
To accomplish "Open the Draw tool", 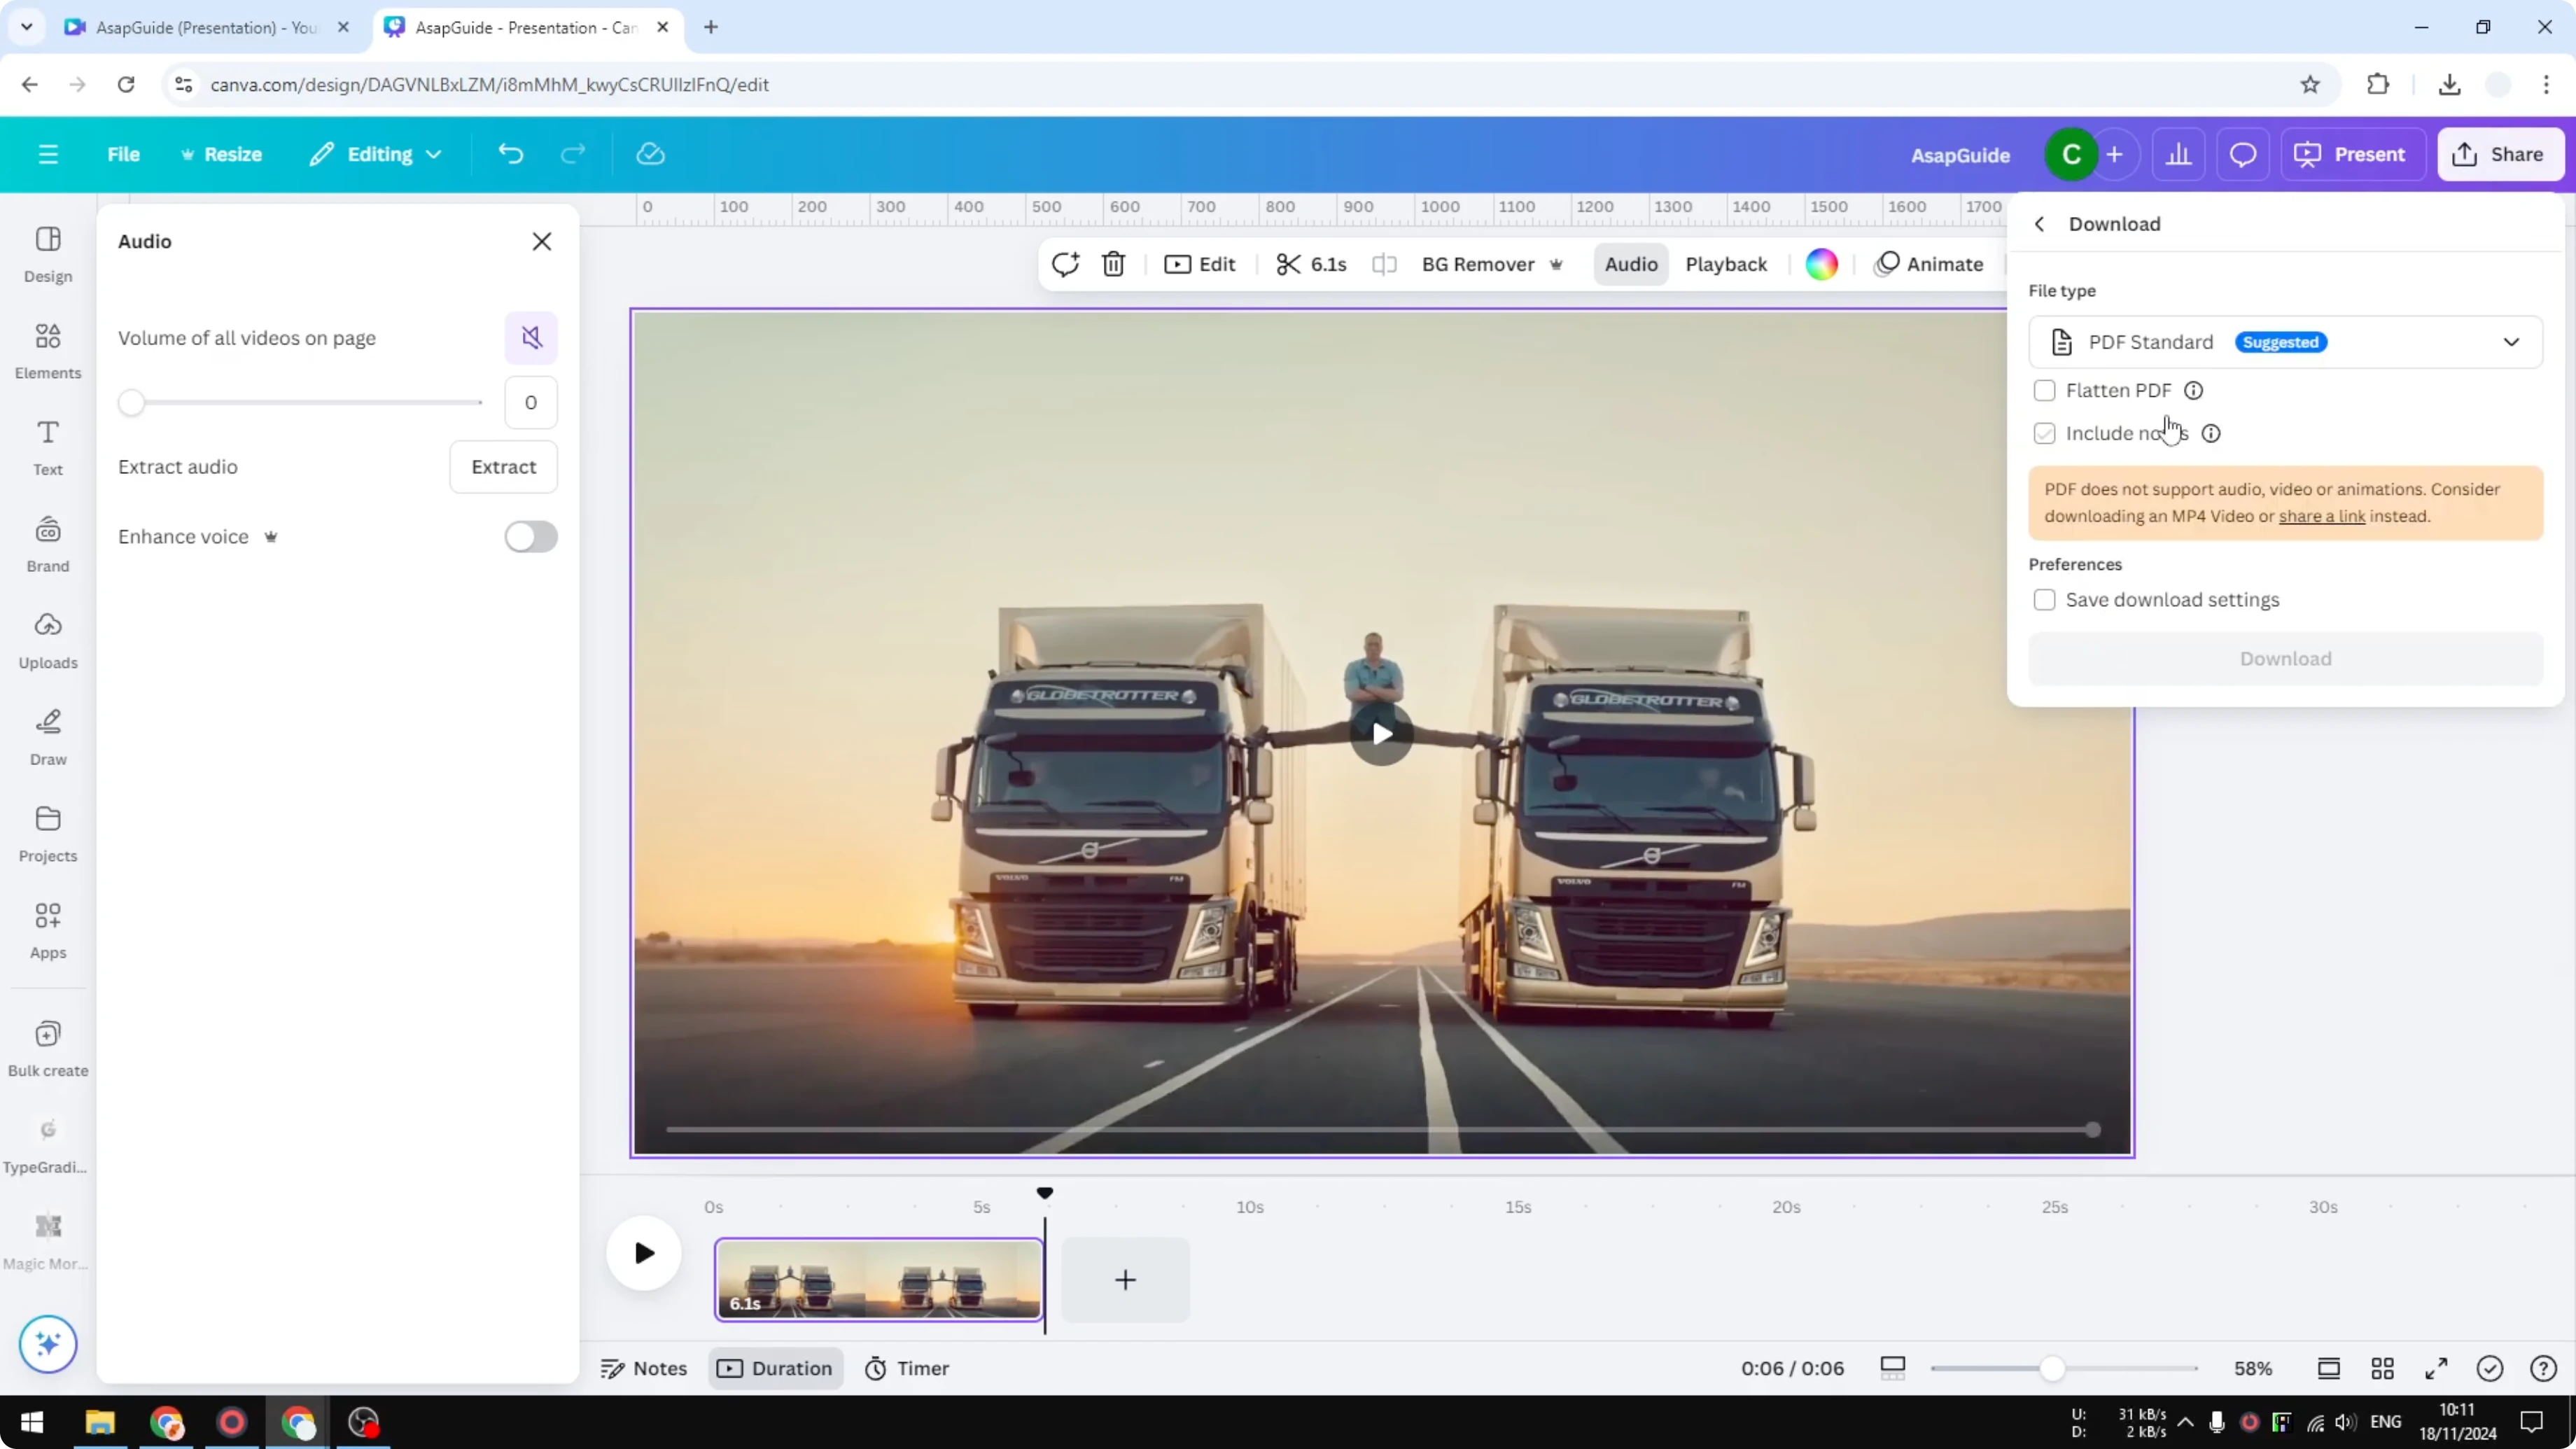I will pyautogui.click(x=47, y=735).
